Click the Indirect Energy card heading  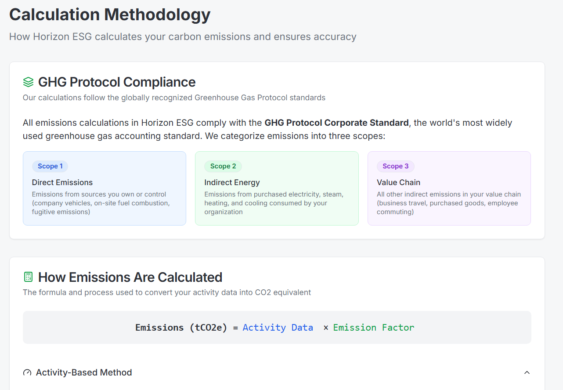(232, 182)
